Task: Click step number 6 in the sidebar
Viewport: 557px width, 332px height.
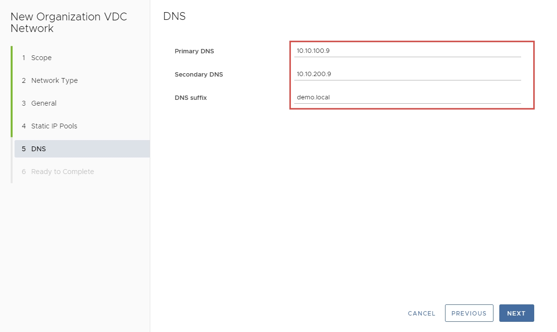Action: [x=24, y=172]
